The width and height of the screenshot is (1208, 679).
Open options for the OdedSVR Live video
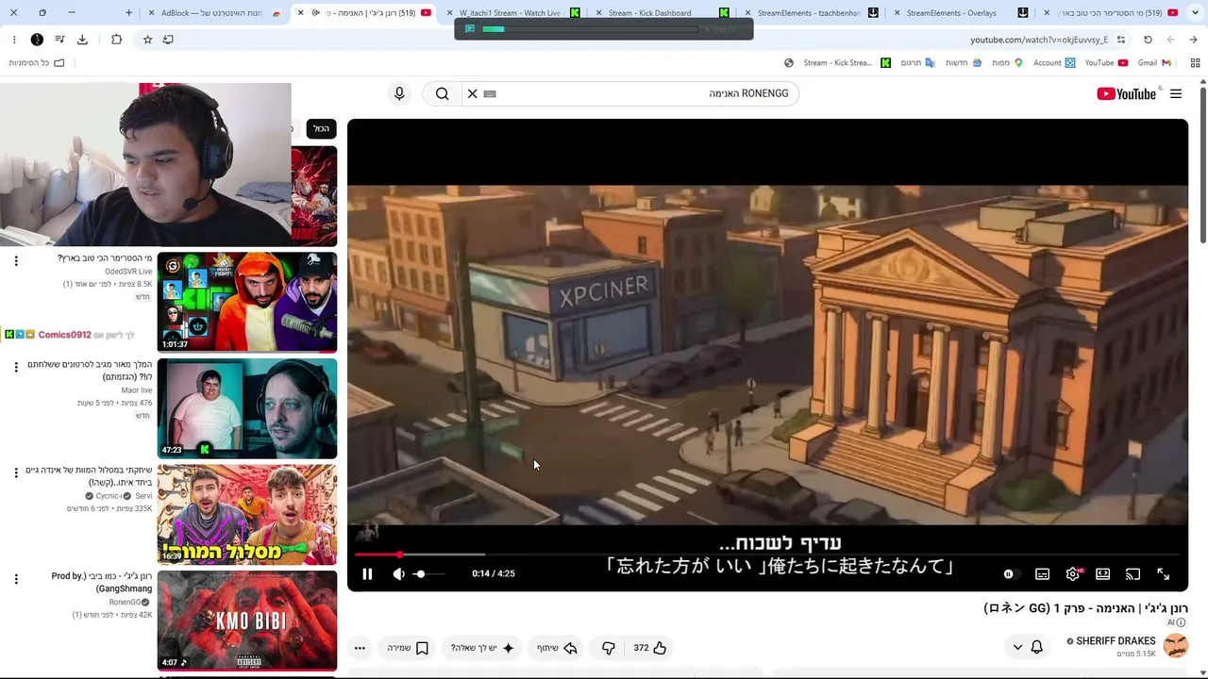pyautogui.click(x=16, y=260)
